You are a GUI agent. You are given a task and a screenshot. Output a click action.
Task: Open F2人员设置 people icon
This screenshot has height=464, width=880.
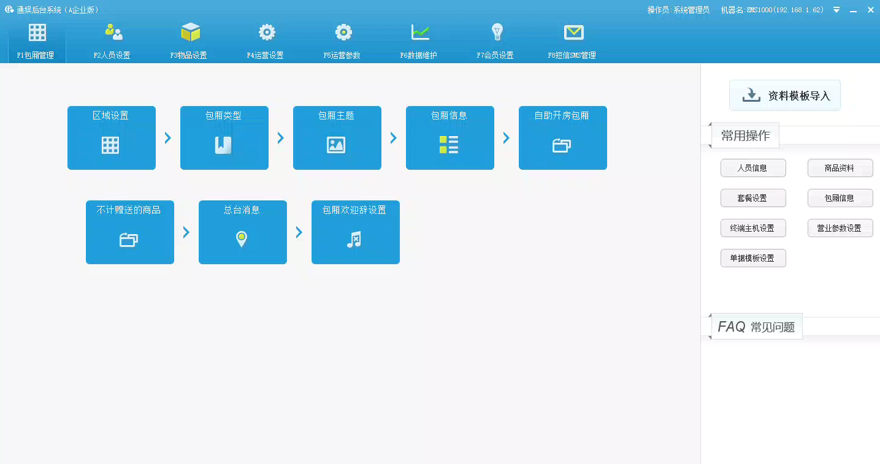coord(113,32)
